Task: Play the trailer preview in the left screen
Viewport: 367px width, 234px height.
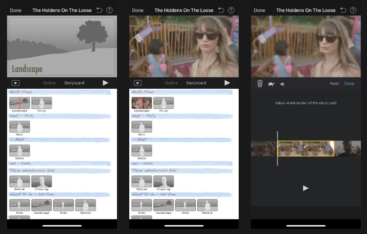Action: tap(106, 83)
